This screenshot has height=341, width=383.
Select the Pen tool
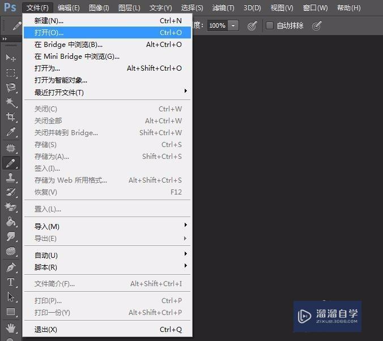(x=11, y=267)
